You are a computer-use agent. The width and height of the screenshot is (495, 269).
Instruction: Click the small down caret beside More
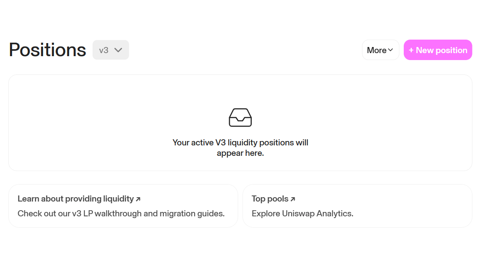391,50
